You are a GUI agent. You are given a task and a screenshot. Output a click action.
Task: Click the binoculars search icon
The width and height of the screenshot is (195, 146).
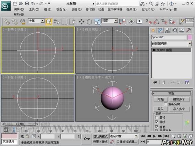pos(142,4)
